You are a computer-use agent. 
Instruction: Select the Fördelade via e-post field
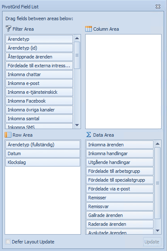tap(120, 189)
